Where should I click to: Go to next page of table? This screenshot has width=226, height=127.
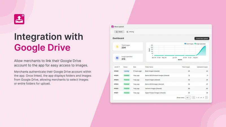[207, 97]
